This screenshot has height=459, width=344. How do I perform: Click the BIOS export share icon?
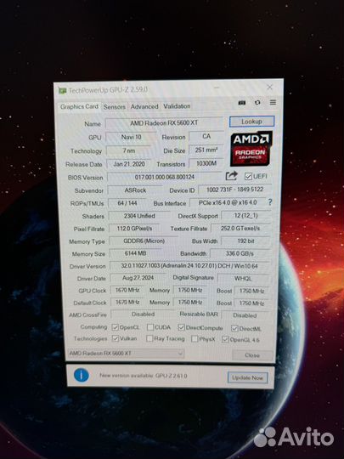pyautogui.click(x=231, y=176)
